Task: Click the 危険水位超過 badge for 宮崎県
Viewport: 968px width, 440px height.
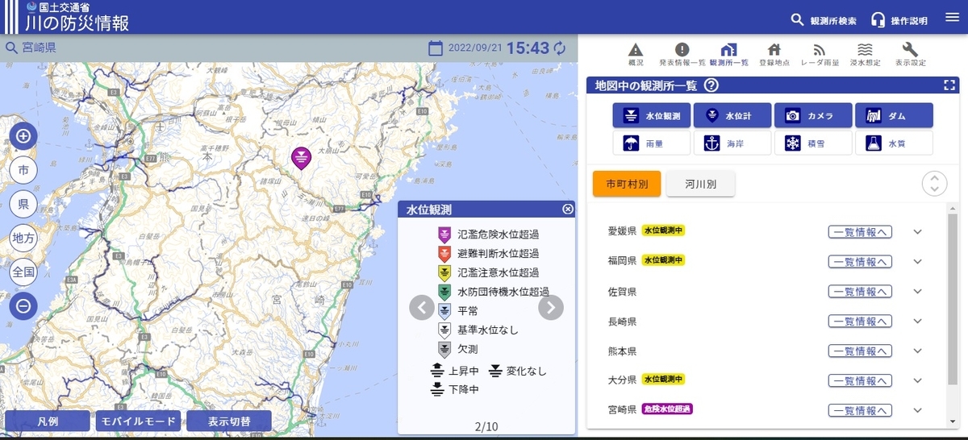Action: click(667, 409)
